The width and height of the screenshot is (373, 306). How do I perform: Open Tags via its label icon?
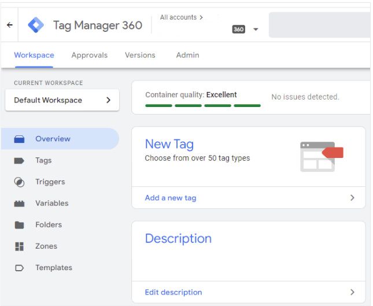[x=19, y=161]
